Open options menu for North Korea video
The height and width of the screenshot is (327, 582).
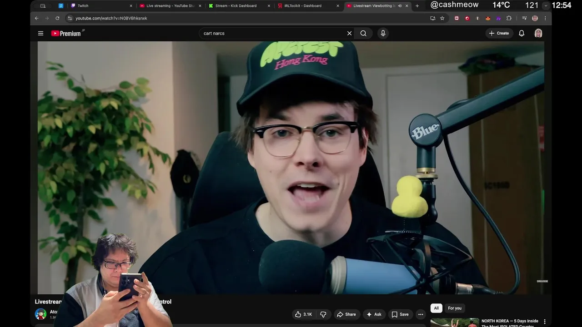[x=545, y=322]
